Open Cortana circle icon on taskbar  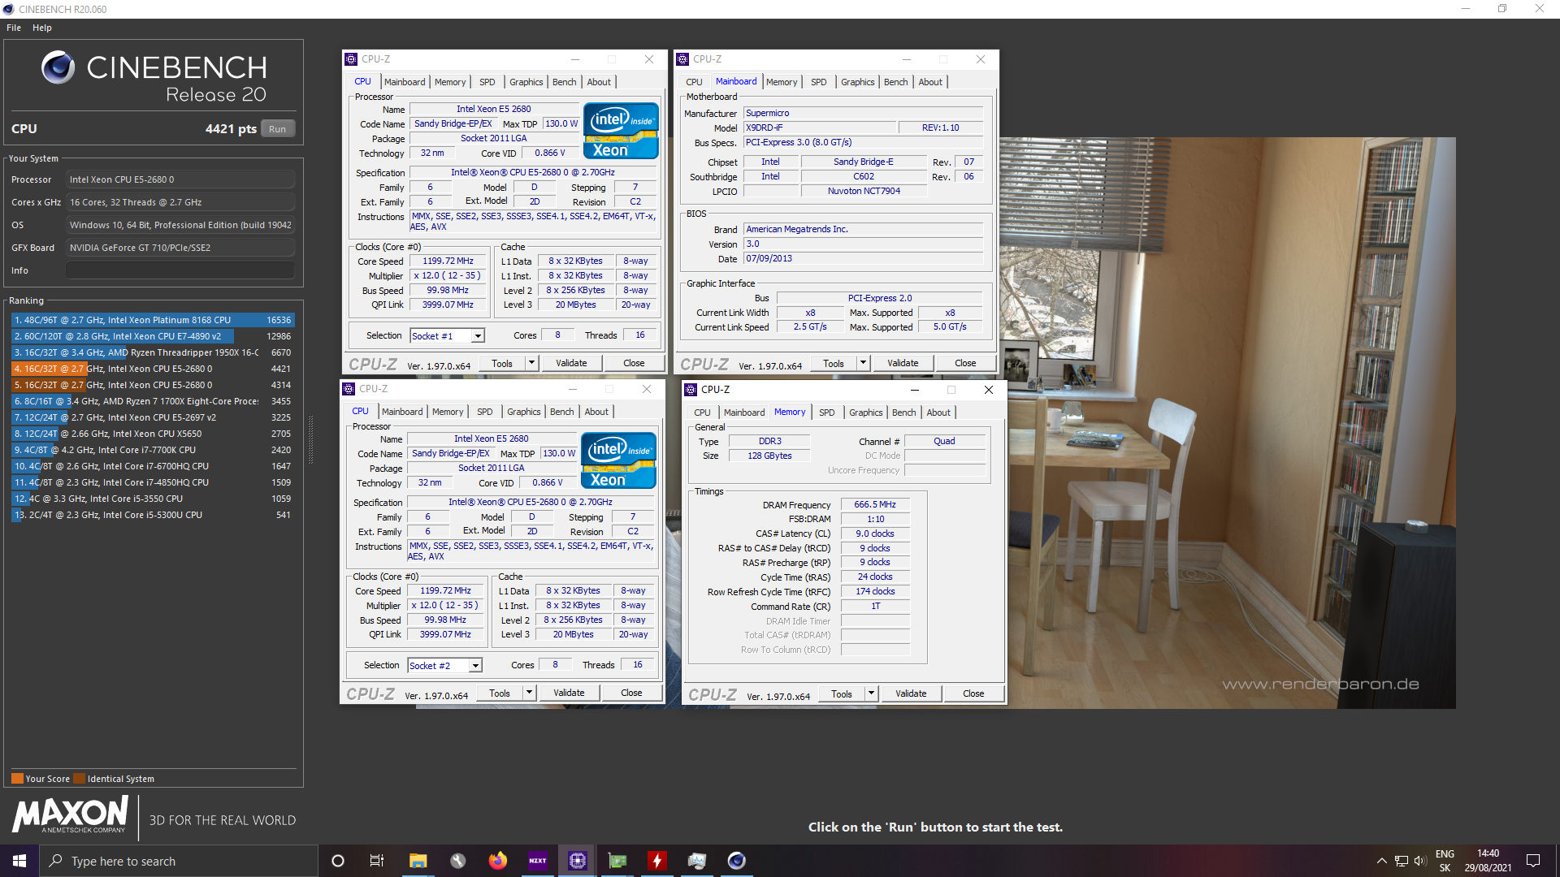(338, 861)
